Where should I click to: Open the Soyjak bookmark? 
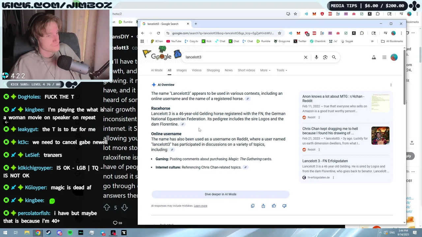(347, 41)
